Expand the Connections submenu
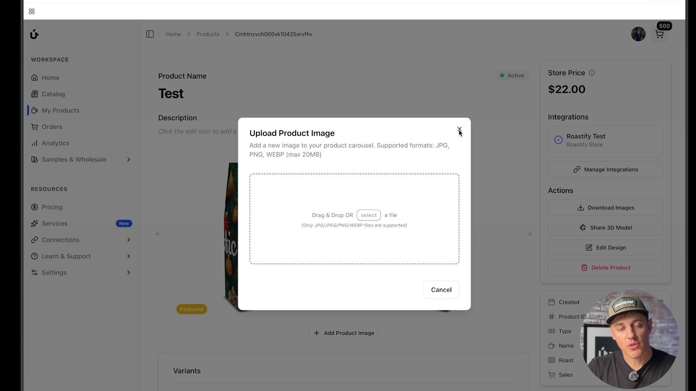696x391 pixels. 128,240
